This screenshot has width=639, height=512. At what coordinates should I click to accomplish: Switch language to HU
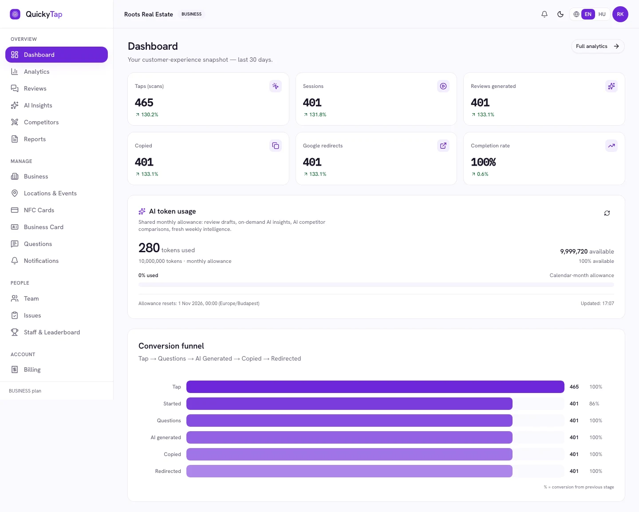tap(602, 14)
